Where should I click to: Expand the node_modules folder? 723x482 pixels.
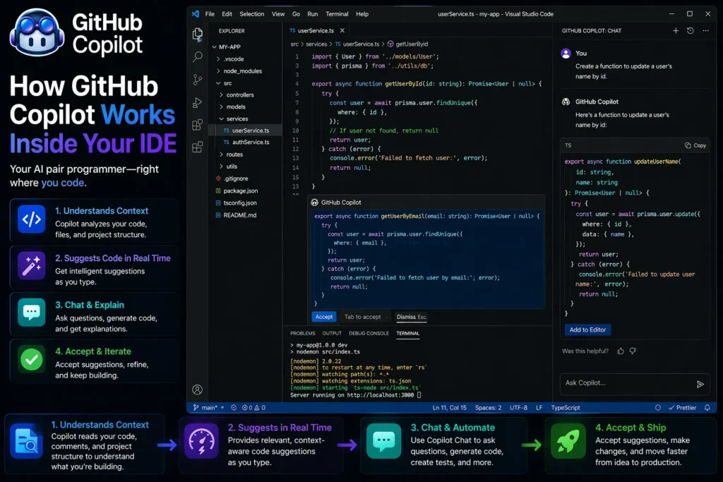coord(239,71)
